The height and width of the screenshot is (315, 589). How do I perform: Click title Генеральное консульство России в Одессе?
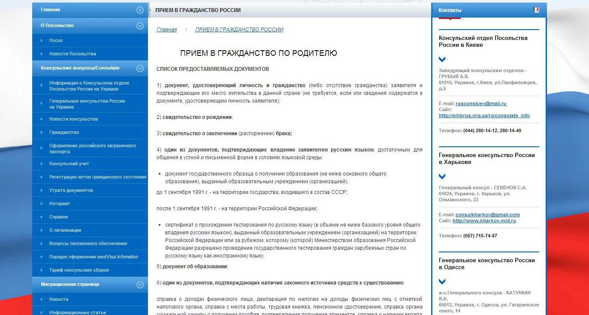pos(487,264)
